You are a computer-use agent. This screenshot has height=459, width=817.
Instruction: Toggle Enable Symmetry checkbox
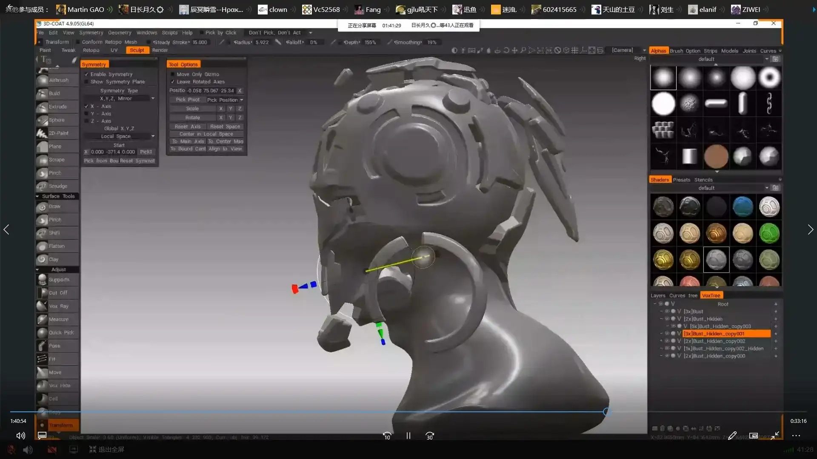click(x=86, y=74)
